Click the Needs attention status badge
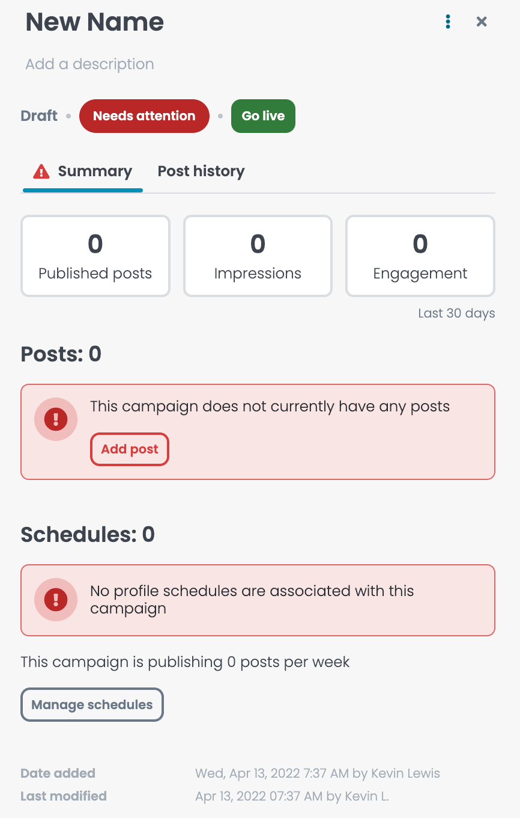The height and width of the screenshot is (818, 520). tap(144, 116)
